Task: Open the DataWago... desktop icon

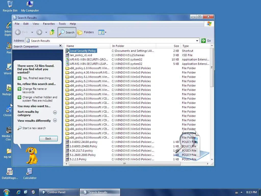Action: coord(10,174)
